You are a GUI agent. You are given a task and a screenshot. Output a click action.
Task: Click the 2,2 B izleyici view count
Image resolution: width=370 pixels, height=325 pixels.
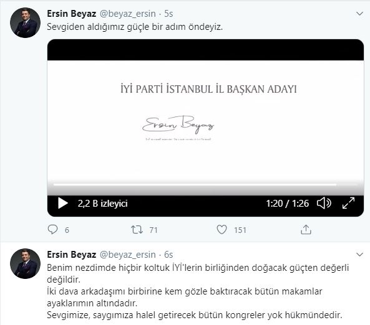[x=103, y=204]
